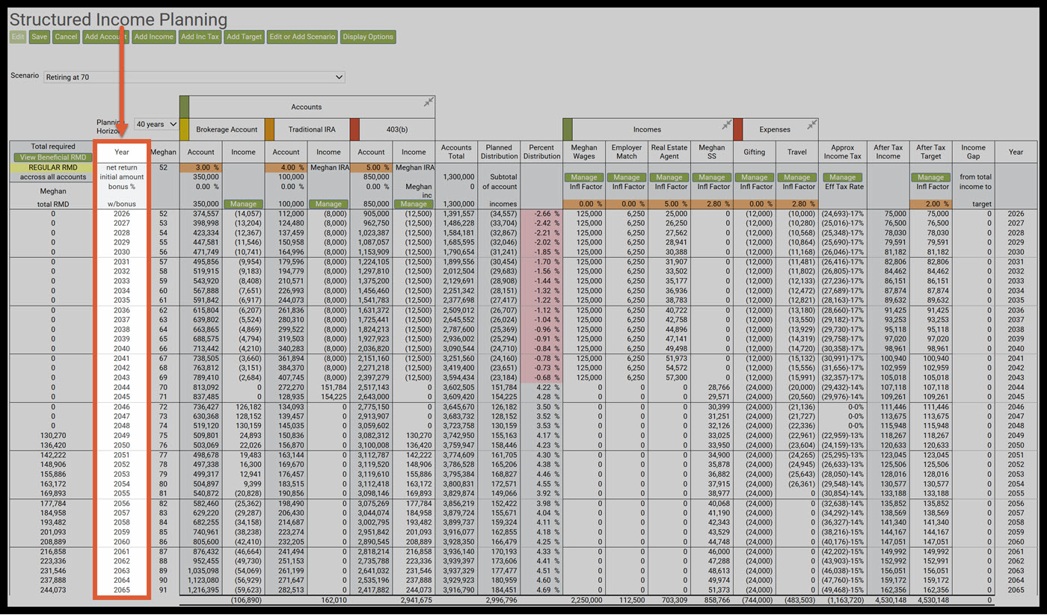Edit the After Tax Target 2.00 % inflation factor

(x=930, y=203)
